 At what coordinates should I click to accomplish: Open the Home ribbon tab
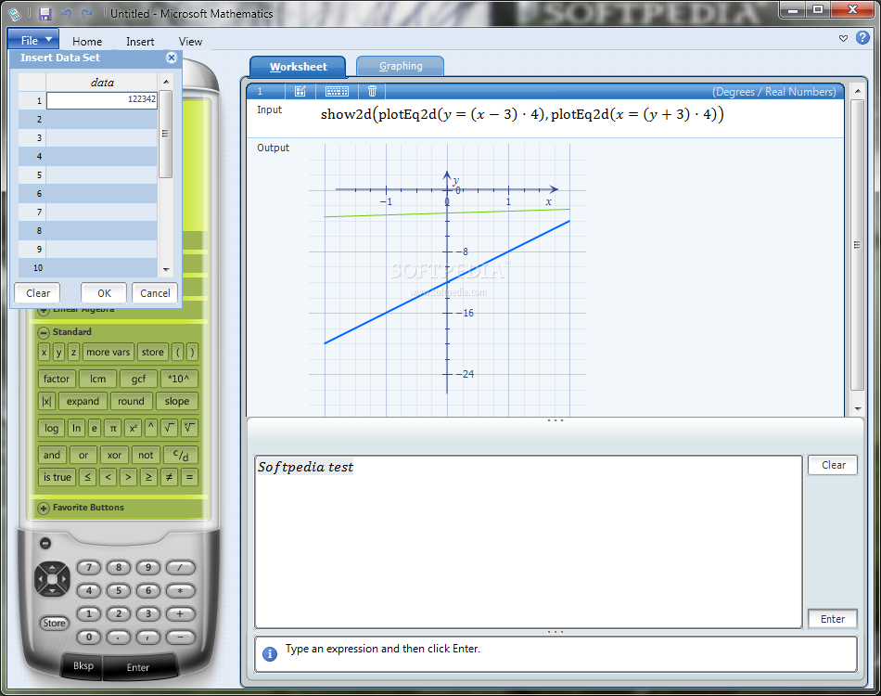coord(87,41)
